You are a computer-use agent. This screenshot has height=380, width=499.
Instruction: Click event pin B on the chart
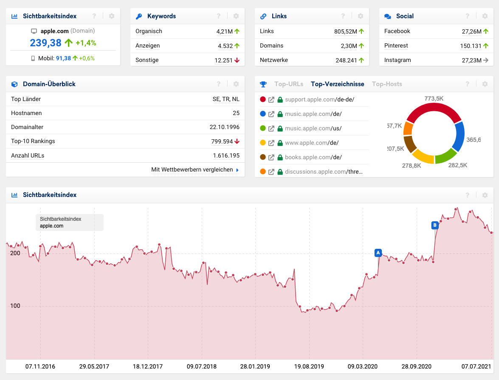click(435, 225)
